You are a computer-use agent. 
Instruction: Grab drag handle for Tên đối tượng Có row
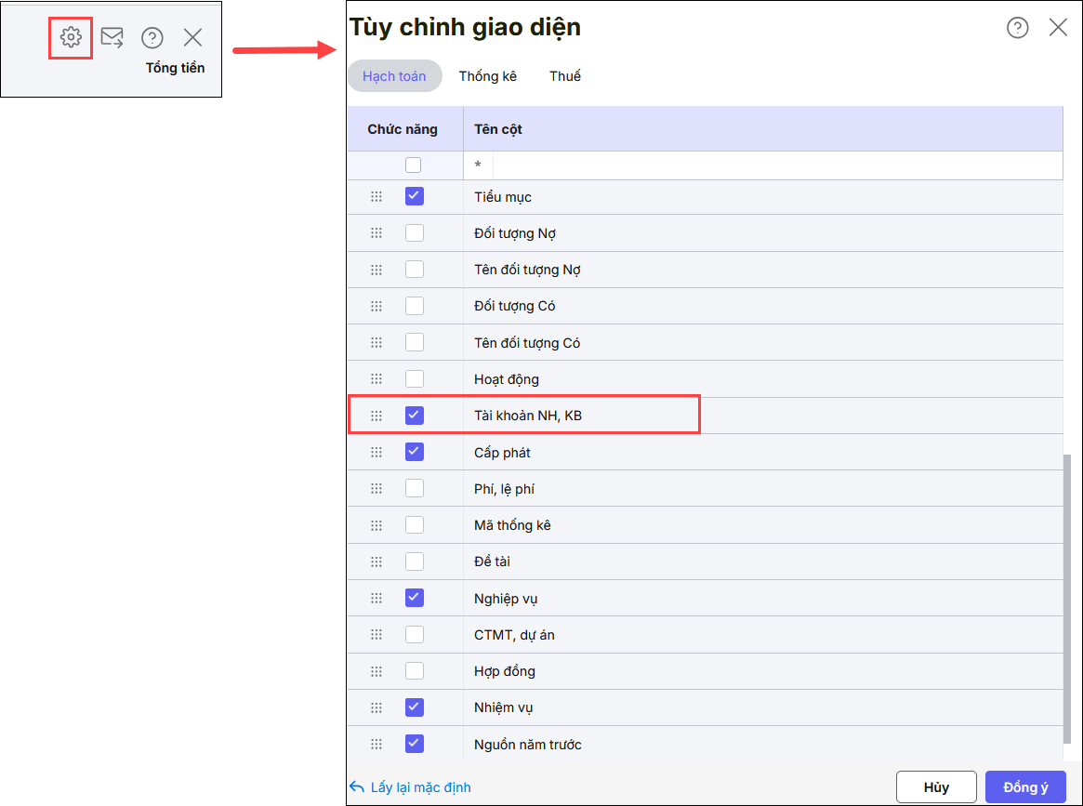pos(376,342)
